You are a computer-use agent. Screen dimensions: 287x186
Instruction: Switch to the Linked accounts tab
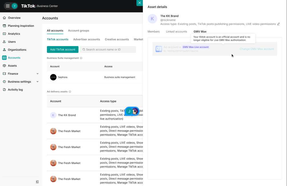(176, 32)
